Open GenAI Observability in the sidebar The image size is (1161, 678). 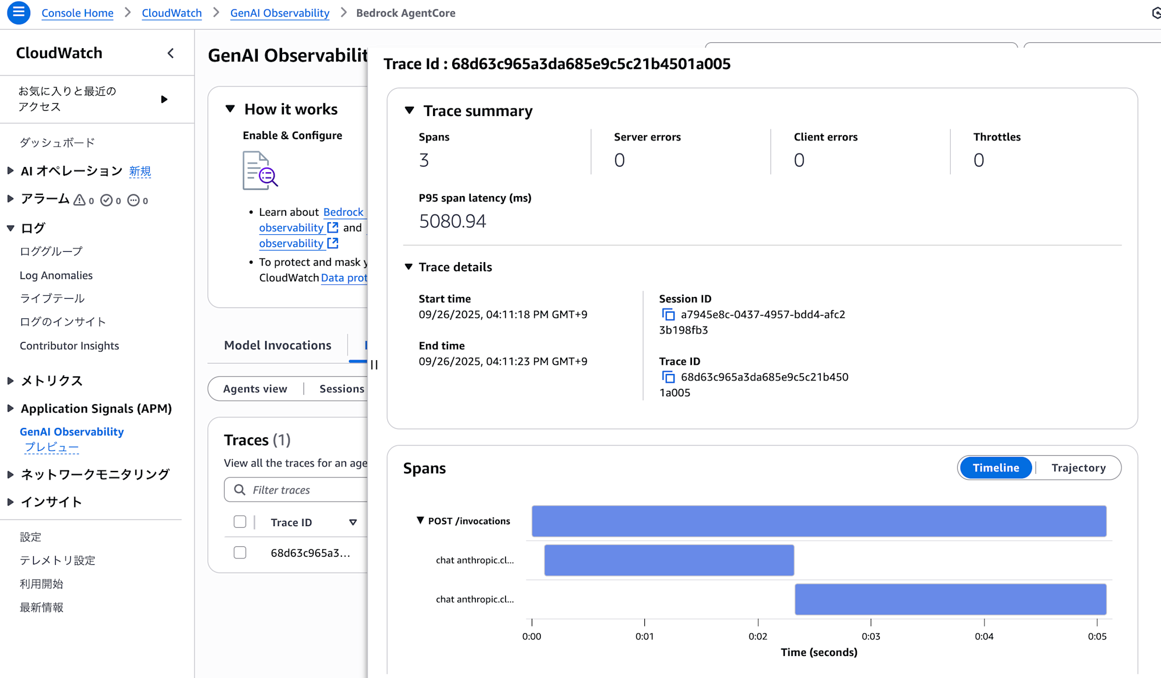(x=71, y=432)
